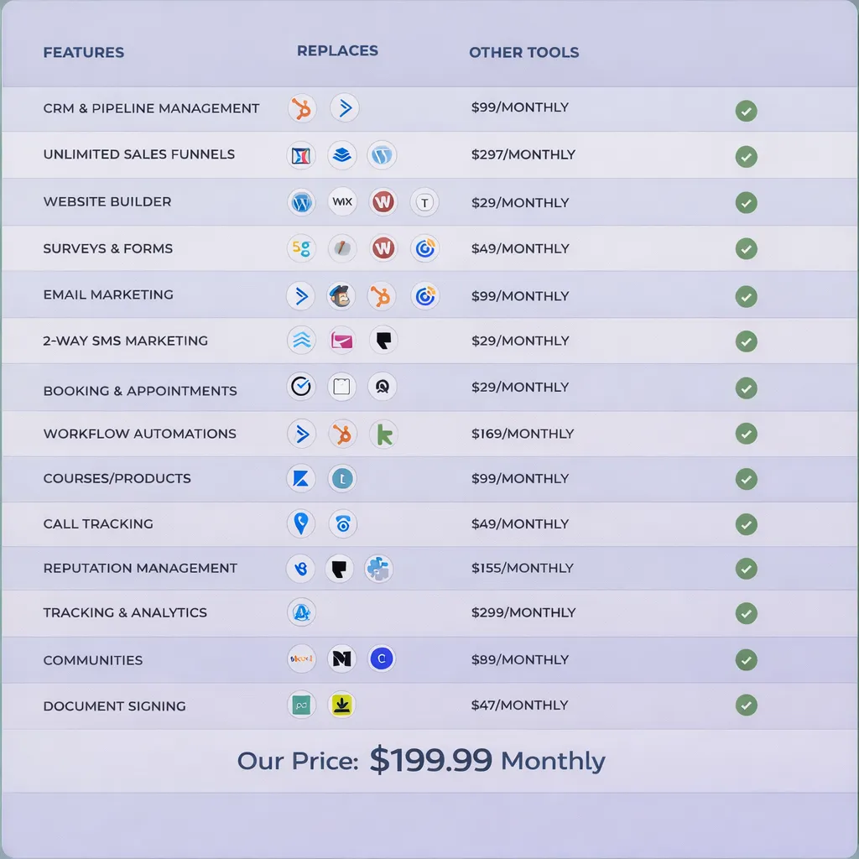859x859 pixels.
Task: Click the green checkmark for CRM & Pipeline Management
Action: (x=746, y=110)
